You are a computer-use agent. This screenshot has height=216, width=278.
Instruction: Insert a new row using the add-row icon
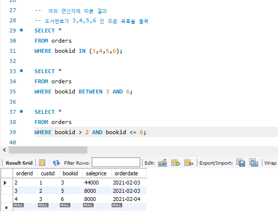[x=175, y=163]
